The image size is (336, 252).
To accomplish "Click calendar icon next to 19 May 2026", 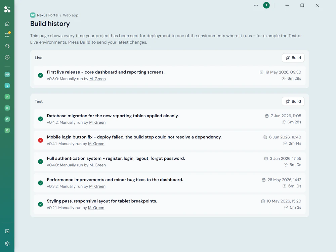I will coord(261,72).
